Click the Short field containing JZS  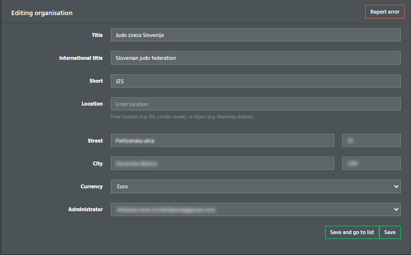tap(256, 81)
